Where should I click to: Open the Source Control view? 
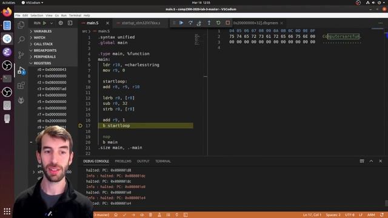click(21, 55)
